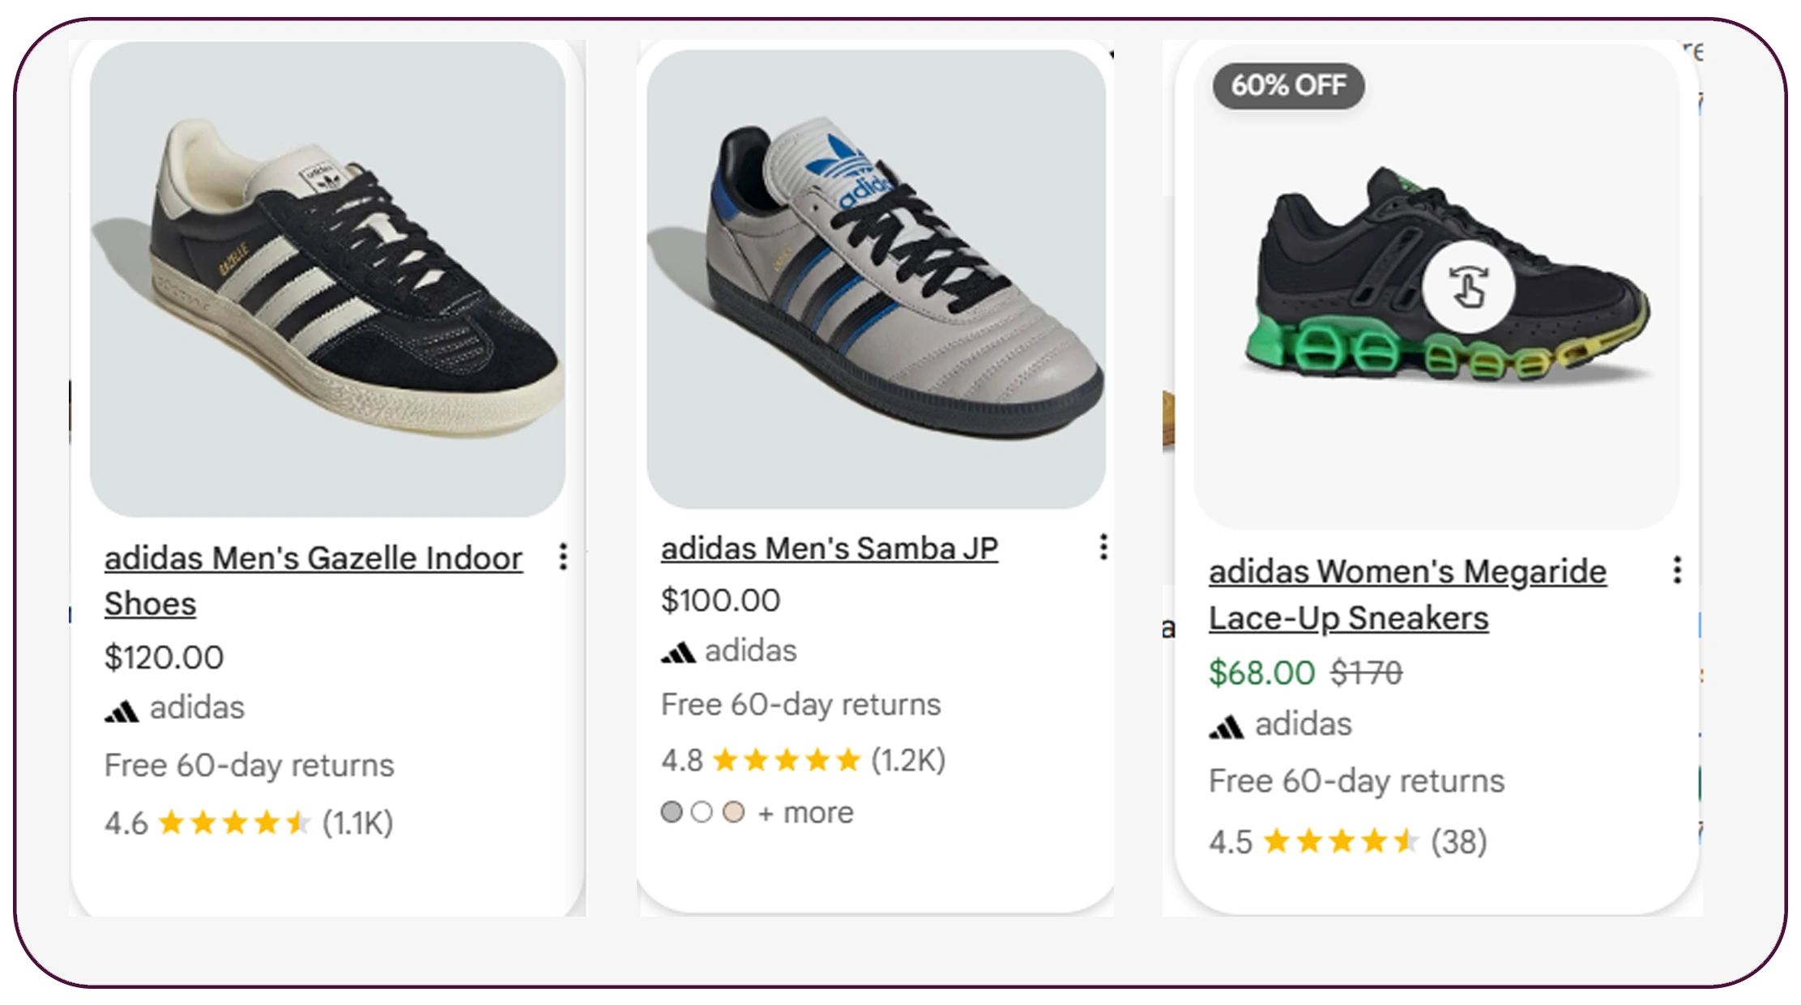Click the Samba JP shoe product image
Image resolution: width=1801 pixels, height=1005 pixels.
(876, 280)
